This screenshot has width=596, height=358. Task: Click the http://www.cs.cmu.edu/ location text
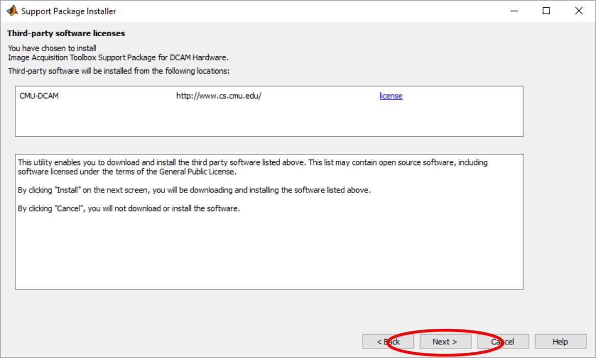[219, 96]
